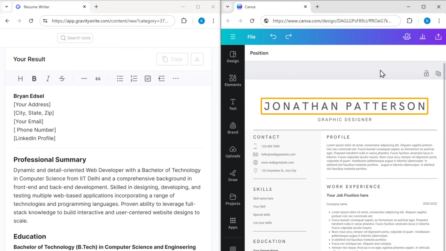Download the generated resume result
Screen dimensions: 446x251
pos(197,59)
